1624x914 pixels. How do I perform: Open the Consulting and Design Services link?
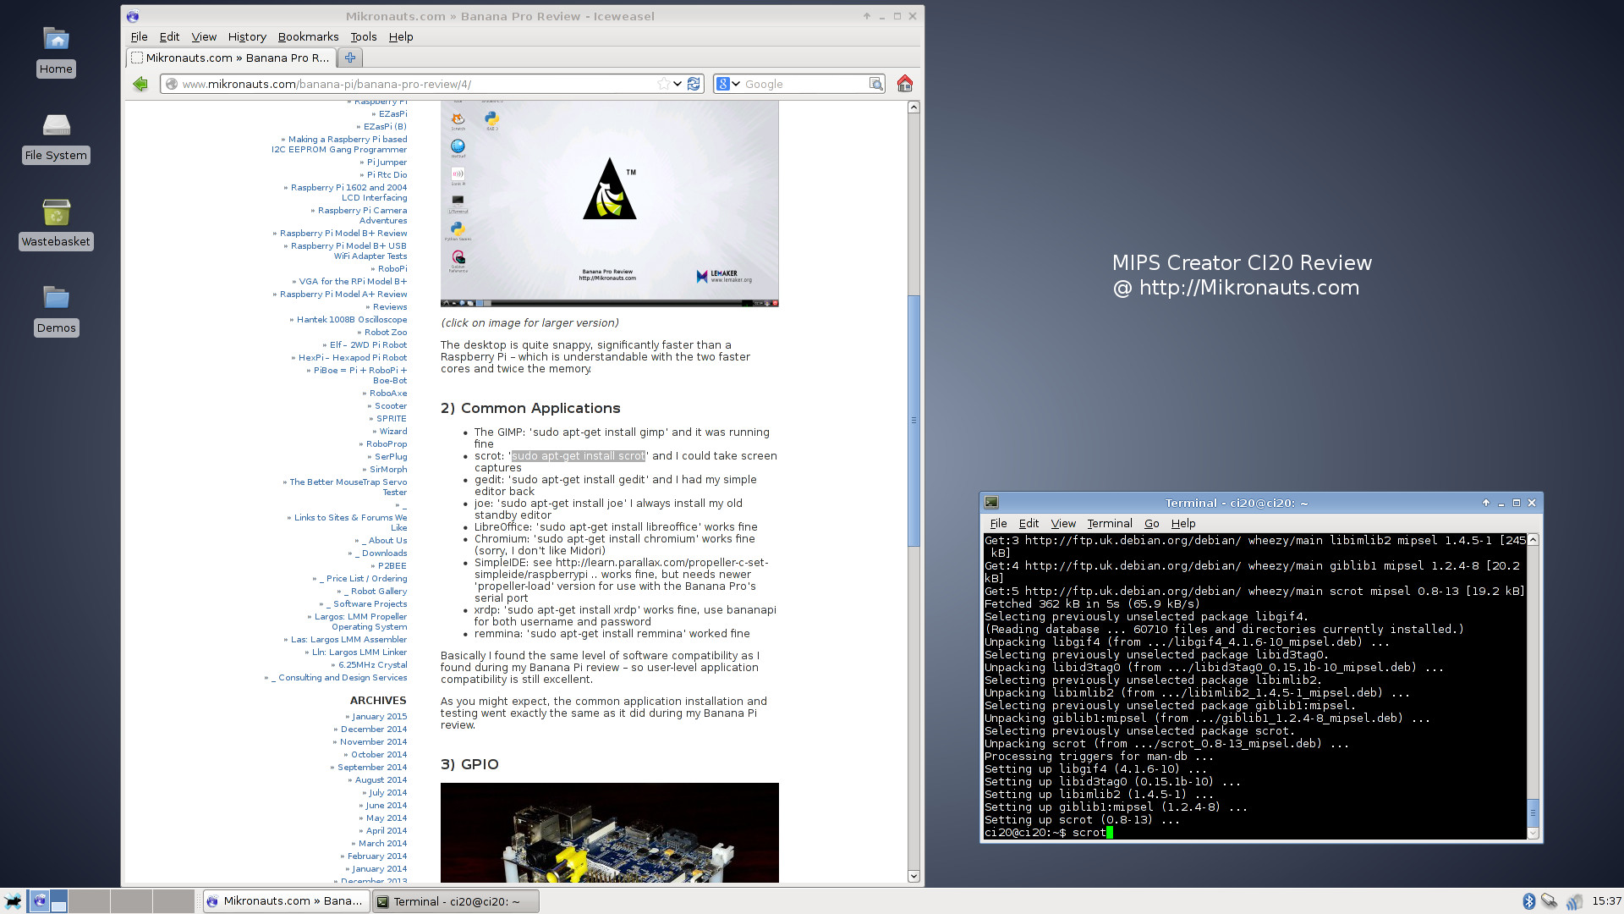pyautogui.click(x=343, y=677)
